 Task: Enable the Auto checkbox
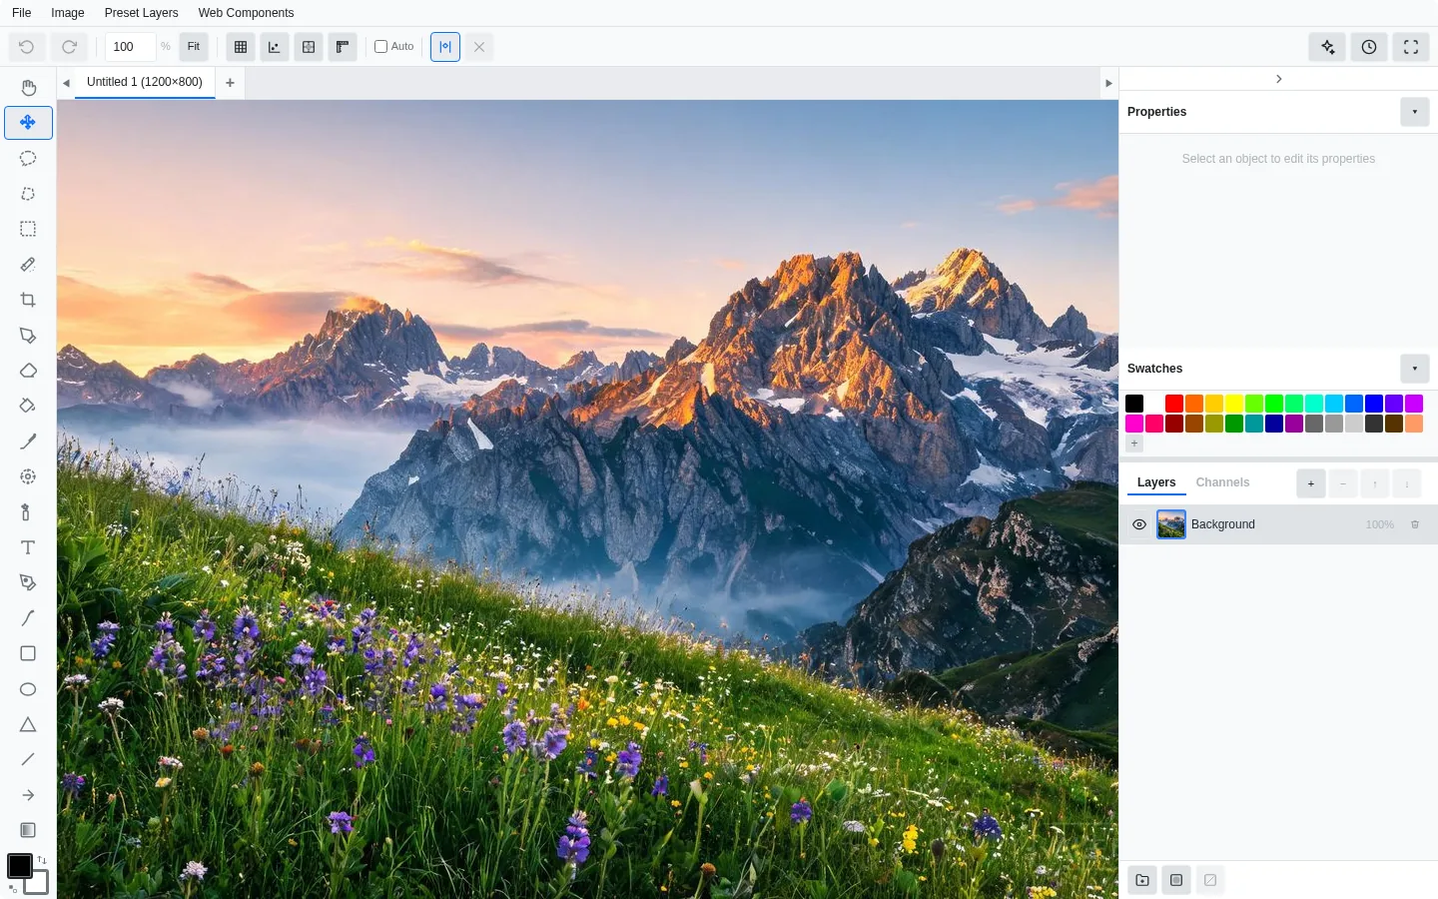click(380, 47)
